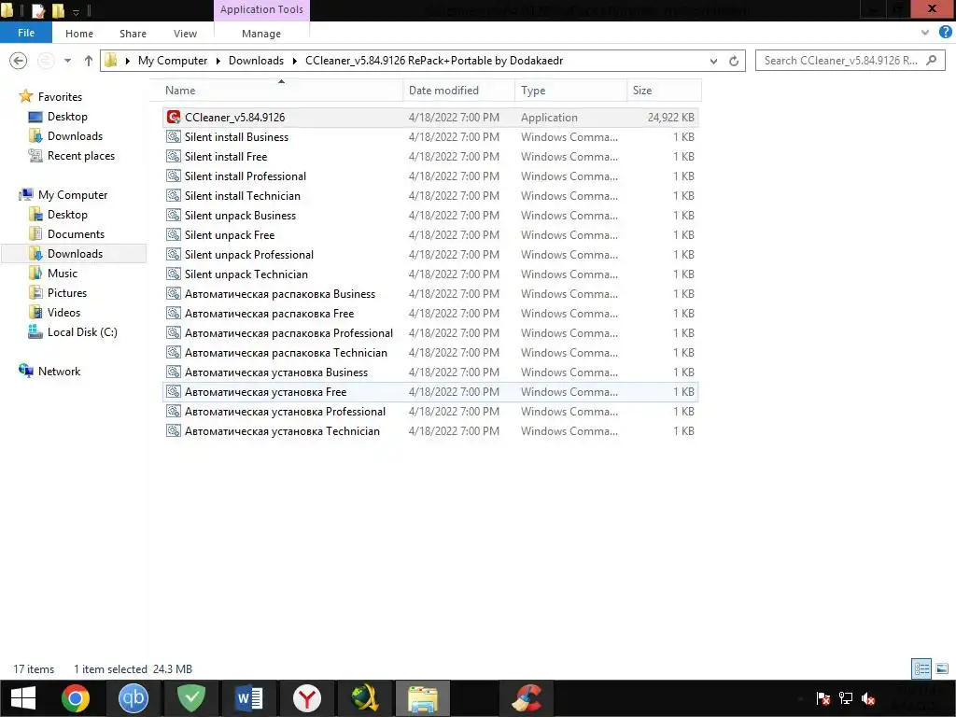Select the Silent unpack Technician file
Viewport: 956px width, 717px height.
pos(430,274)
